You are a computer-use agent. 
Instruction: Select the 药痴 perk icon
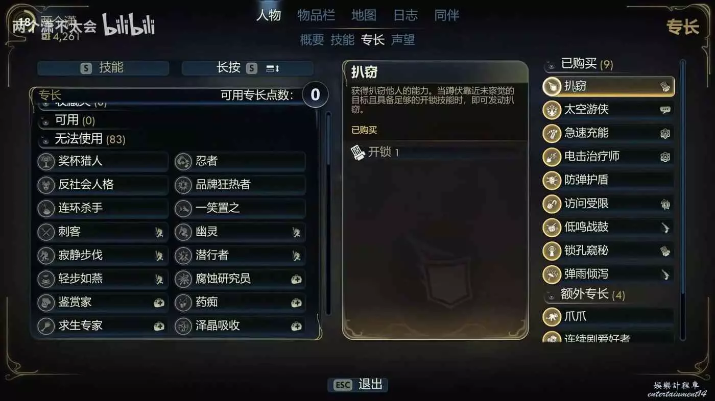click(x=183, y=303)
